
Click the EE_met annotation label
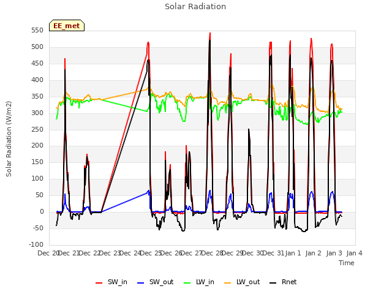(67, 26)
